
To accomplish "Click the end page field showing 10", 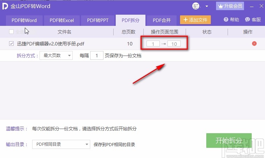I will [x=174, y=44].
